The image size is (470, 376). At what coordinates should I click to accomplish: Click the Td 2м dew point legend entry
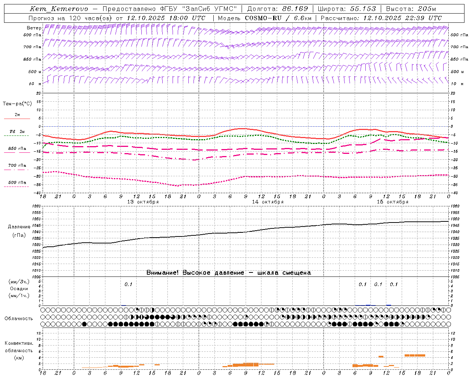(17, 131)
